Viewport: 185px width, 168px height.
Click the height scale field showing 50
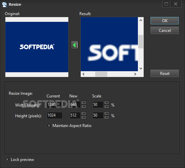(98, 115)
